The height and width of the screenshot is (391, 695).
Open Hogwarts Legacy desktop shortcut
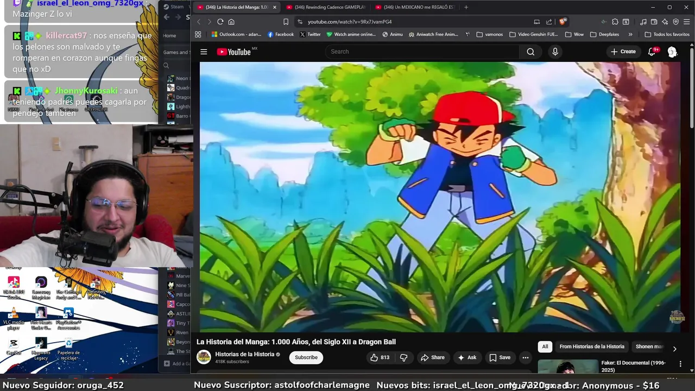click(41, 349)
